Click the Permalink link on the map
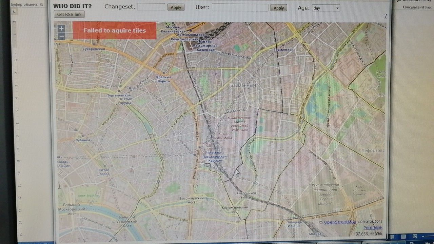The height and width of the screenshot is (244, 434). tap(373, 228)
